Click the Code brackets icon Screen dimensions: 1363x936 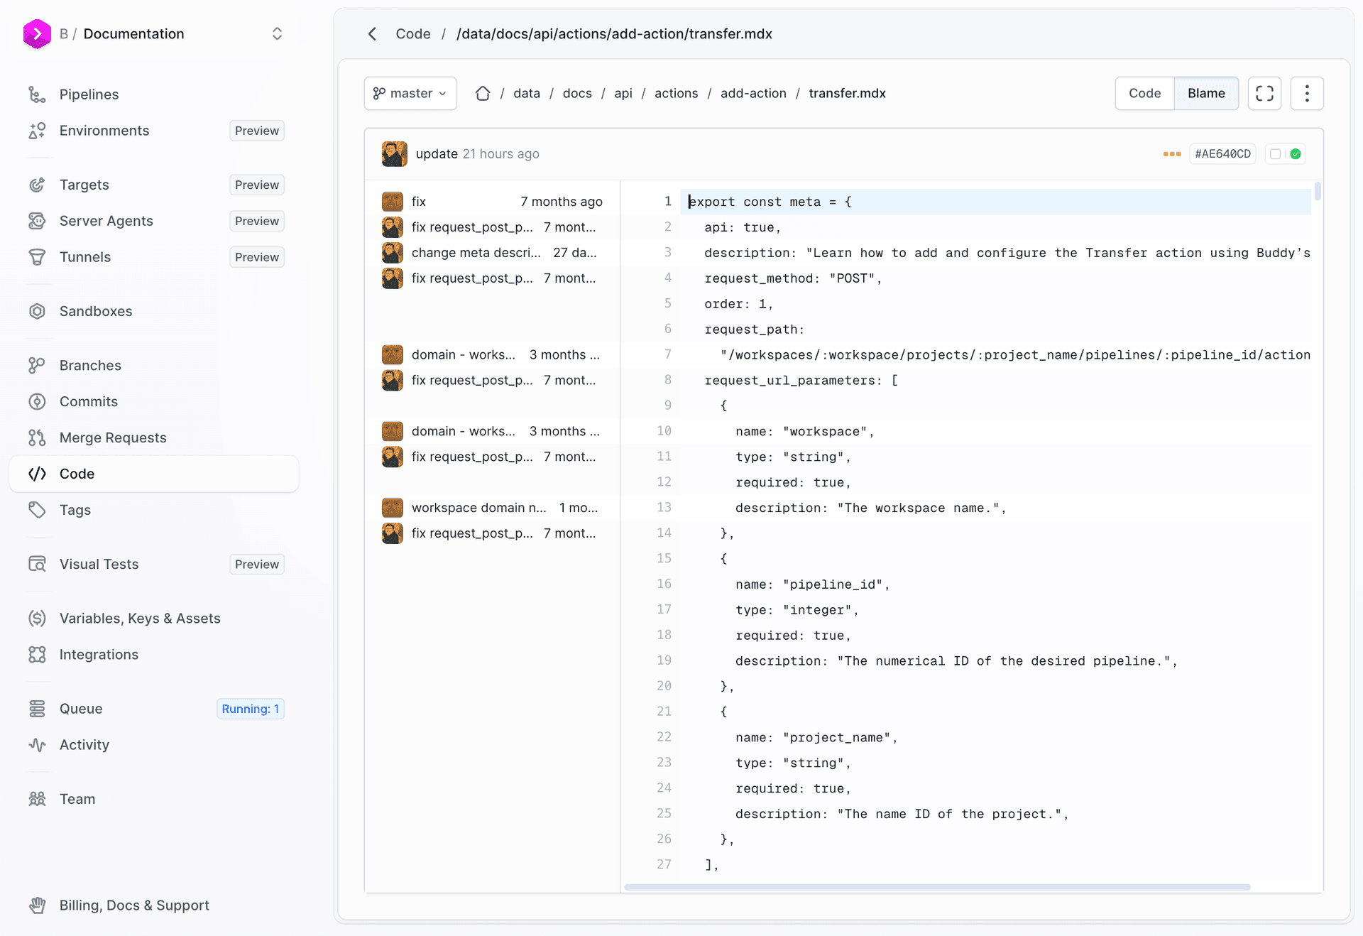pos(37,474)
